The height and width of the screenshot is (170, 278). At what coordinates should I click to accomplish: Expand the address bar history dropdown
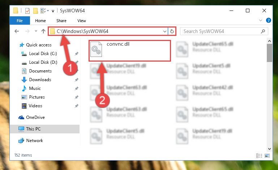pyautogui.click(x=165, y=32)
